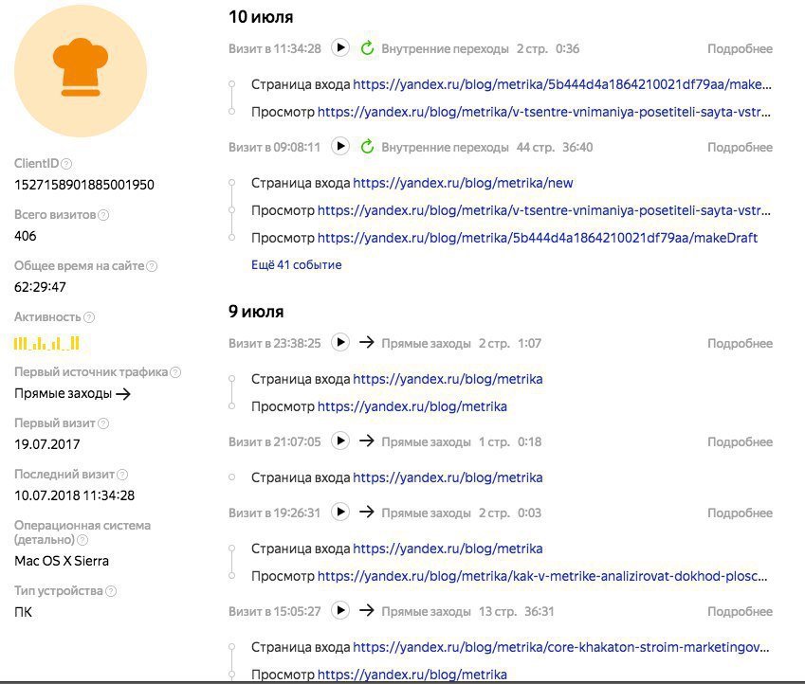Open the help icon next to Тип устройства
Viewport: 805px width, 684px height.
tap(110, 591)
